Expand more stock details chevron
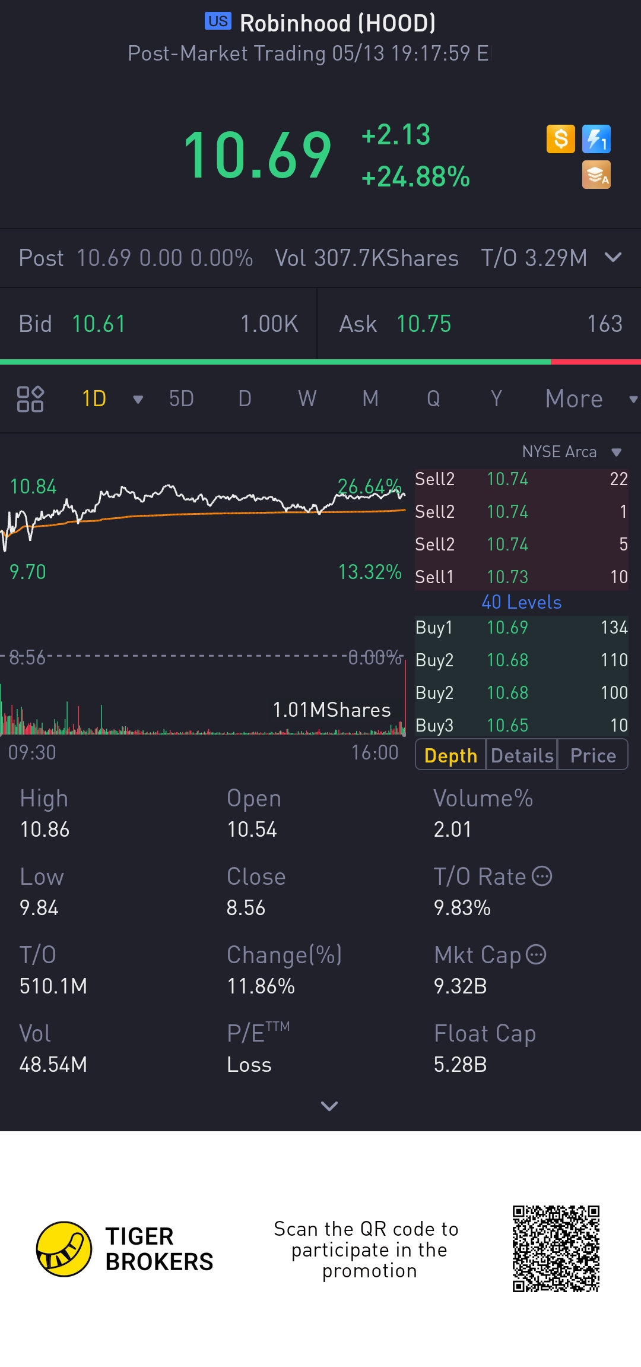Screen dimensions: 641x1367 point(329,1106)
